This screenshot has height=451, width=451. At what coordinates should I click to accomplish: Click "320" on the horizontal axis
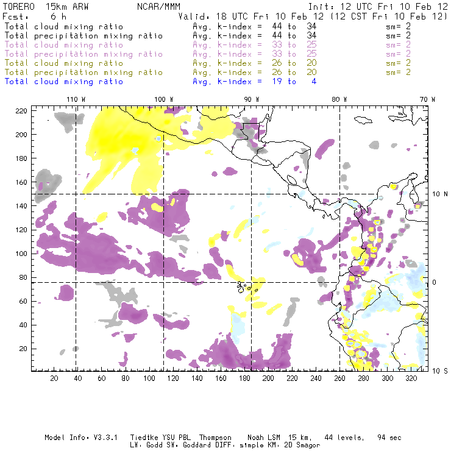(411, 378)
